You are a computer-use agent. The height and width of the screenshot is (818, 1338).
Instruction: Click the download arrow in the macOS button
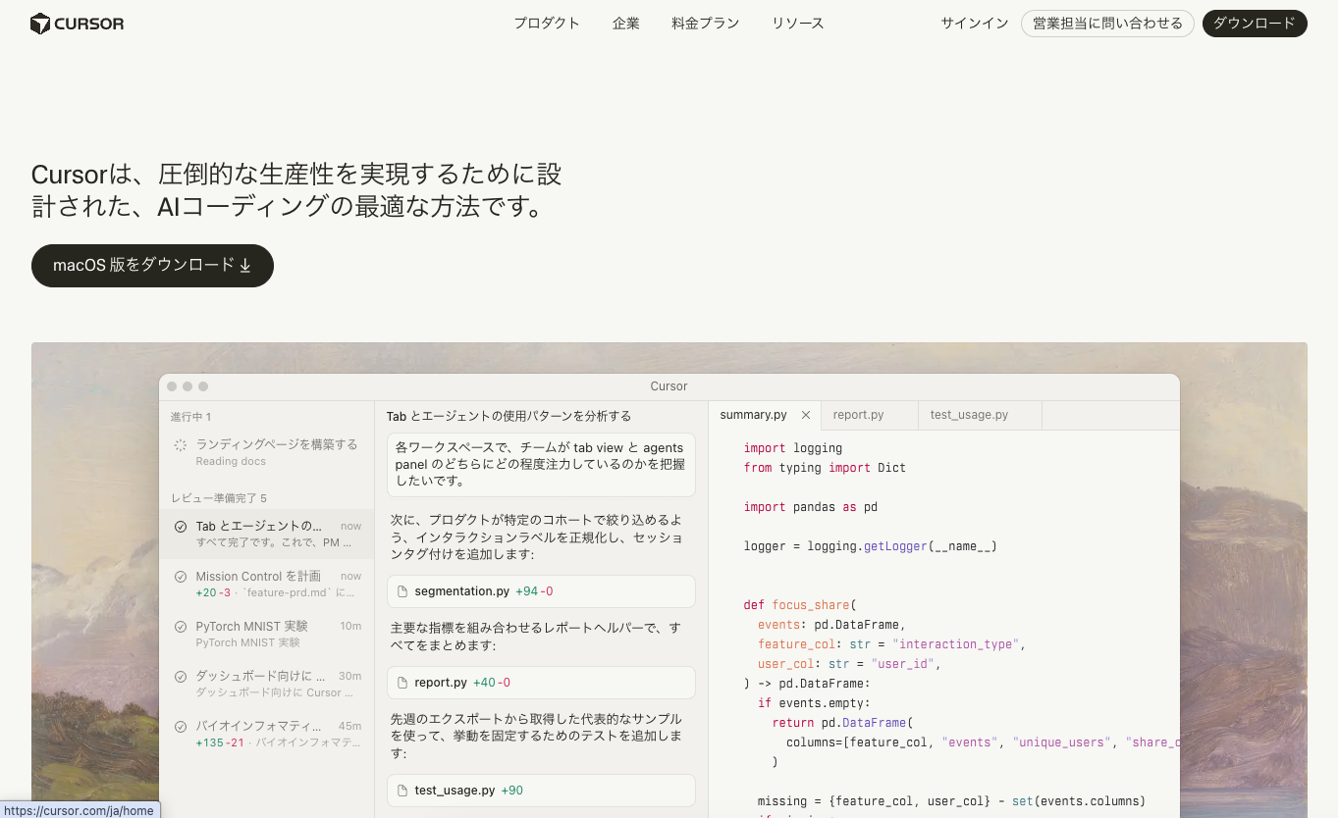(x=244, y=265)
